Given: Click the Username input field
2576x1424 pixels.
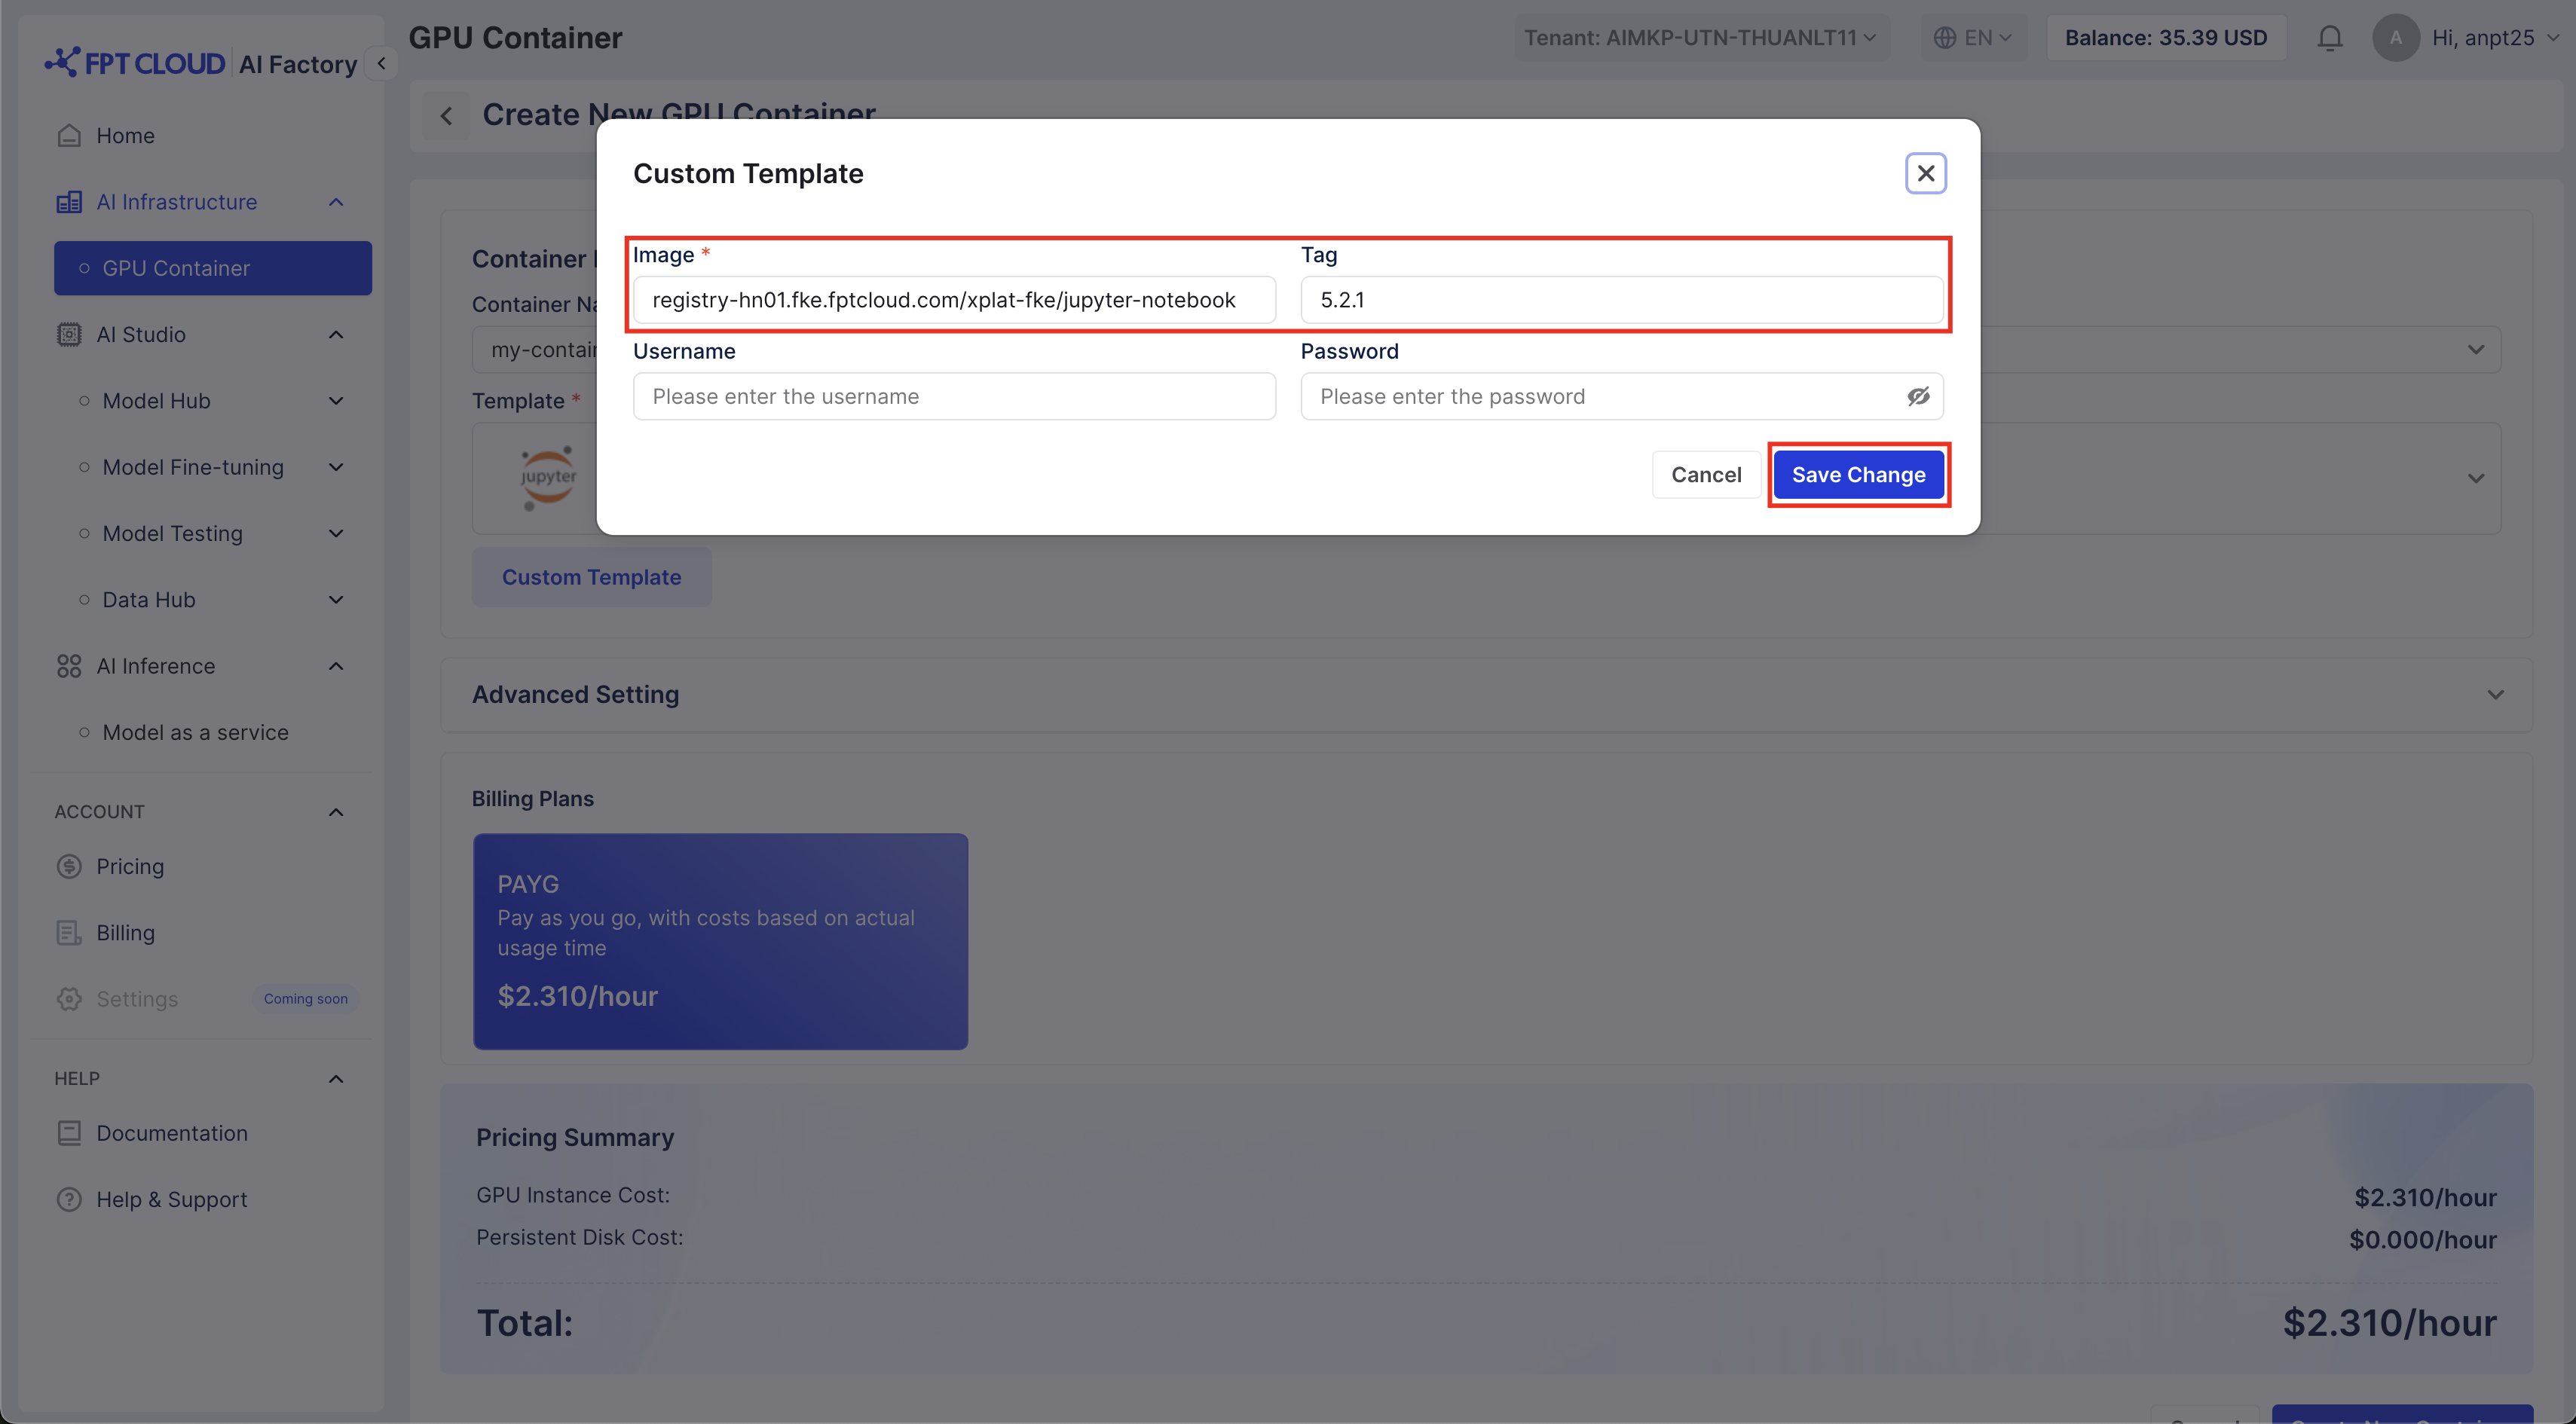Looking at the screenshot, I should [x=954, y=397].
